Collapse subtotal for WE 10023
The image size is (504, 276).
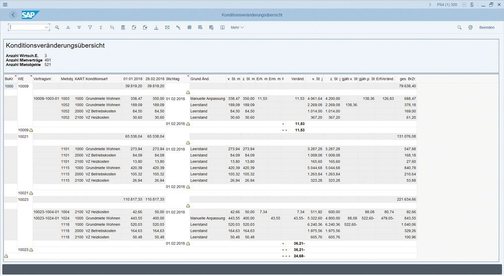(x=31, y=250)
